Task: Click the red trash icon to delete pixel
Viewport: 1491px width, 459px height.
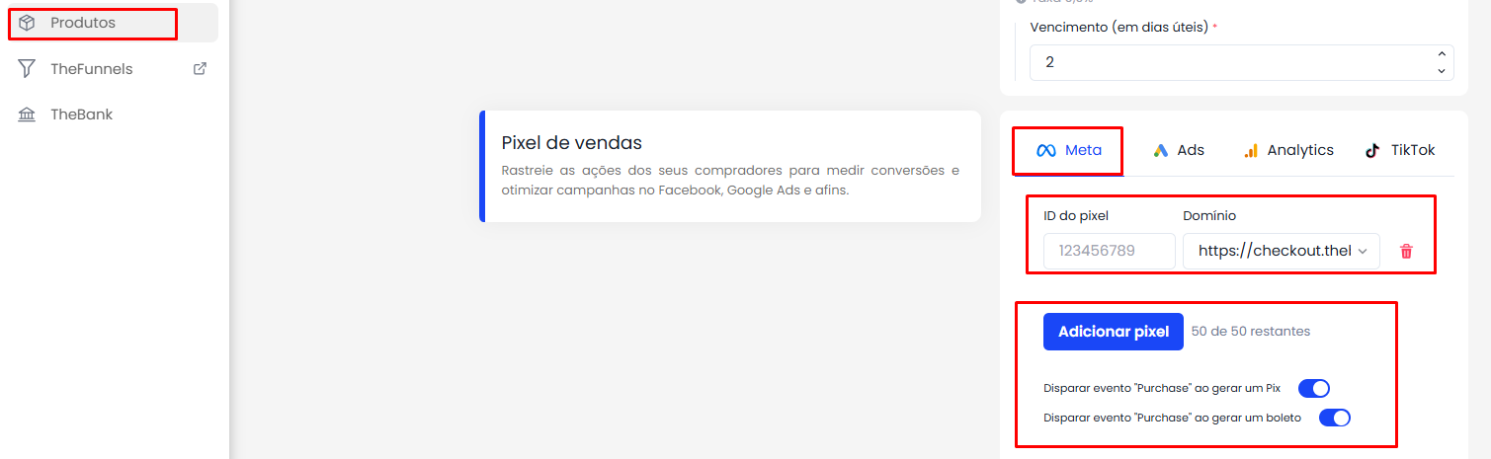Action: 1406,252
